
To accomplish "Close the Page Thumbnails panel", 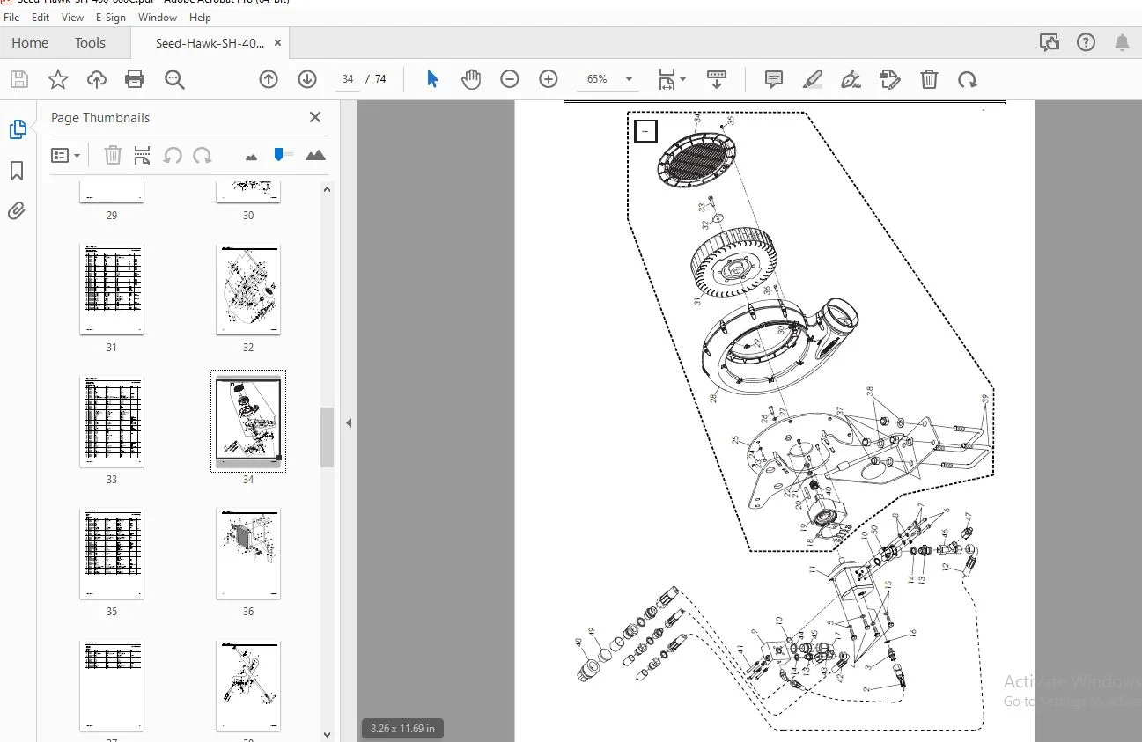I will pos(315,117).
